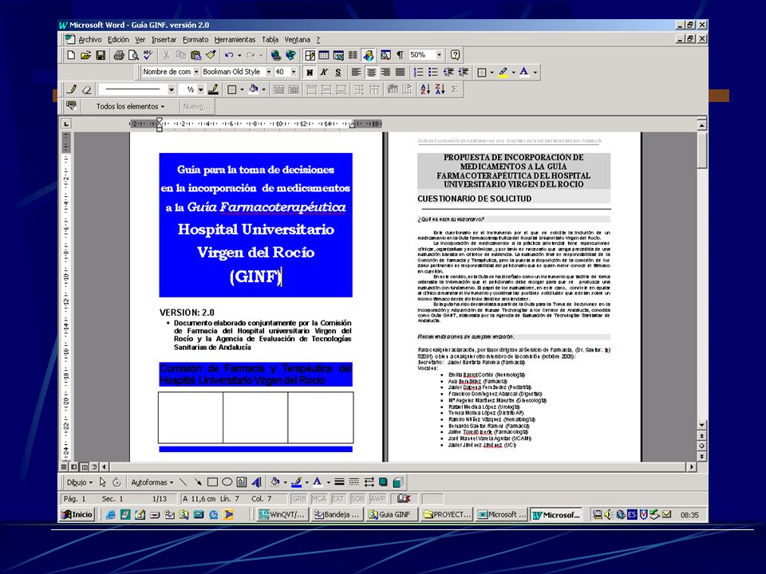
Task: Click the Next Page double-arrow button
Action: coord(701,456)
